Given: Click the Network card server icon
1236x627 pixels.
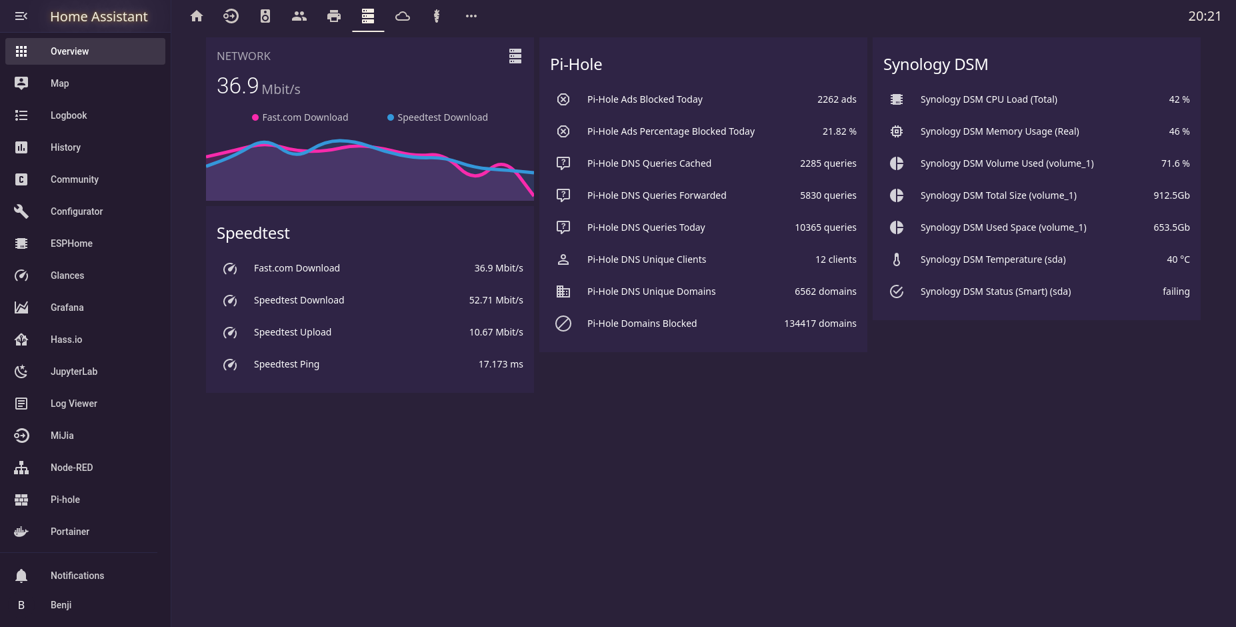Looking at the screenshot, I should pyautogui.click(x=515, y=56).
